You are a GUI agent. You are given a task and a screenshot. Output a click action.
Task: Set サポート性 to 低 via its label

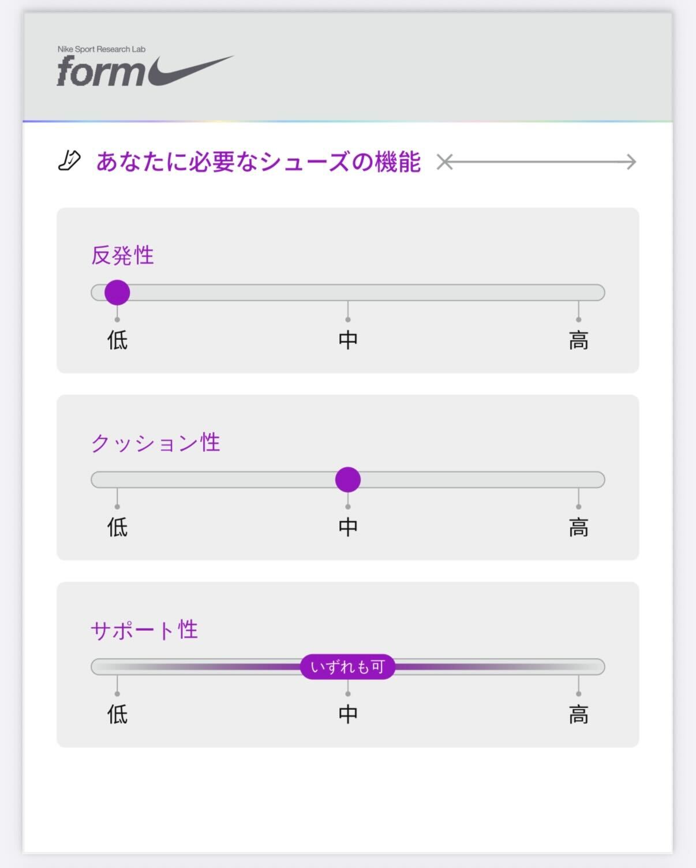coord(117,714)
